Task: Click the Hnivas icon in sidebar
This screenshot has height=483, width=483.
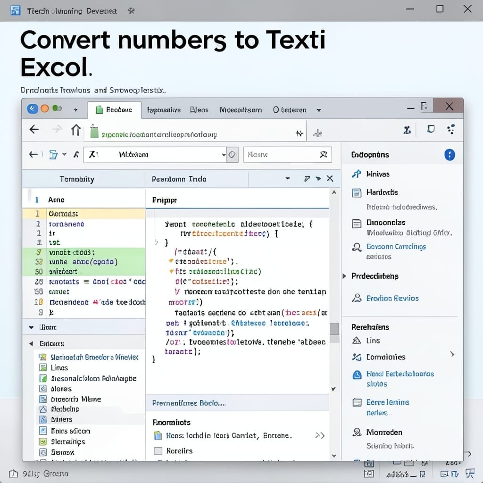Action: coord(357,174)
